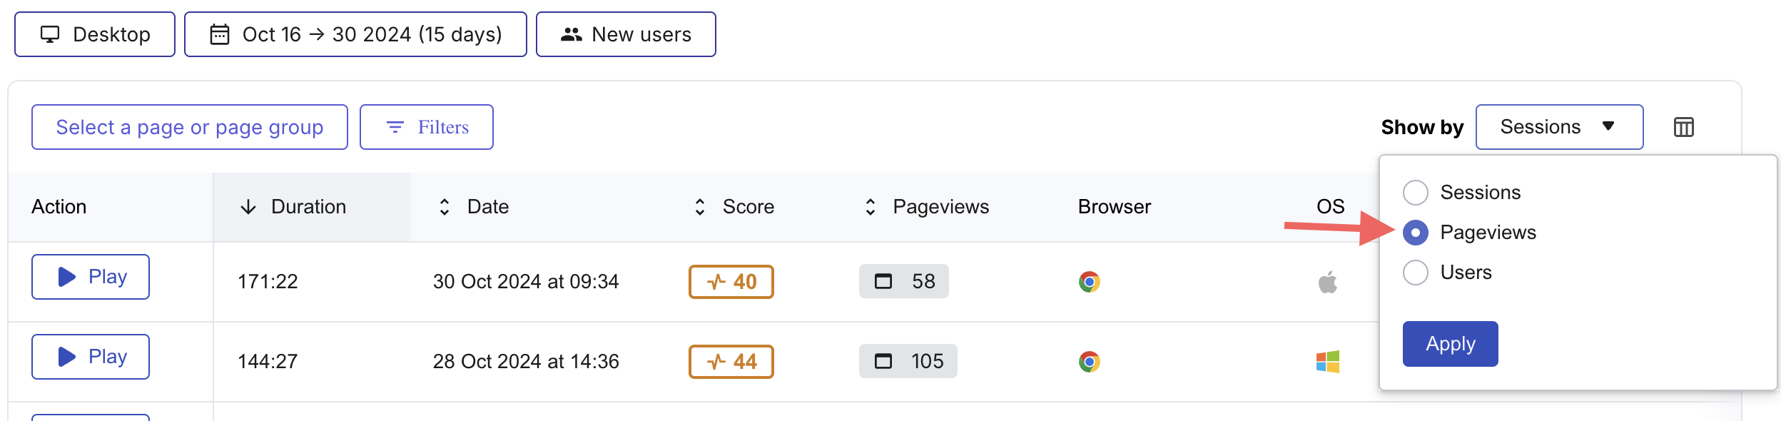Screen dimensions: 1781x421
Task: Click the Chrome icon in second row
Action: pyautogui.click(x=1089, y=362)
